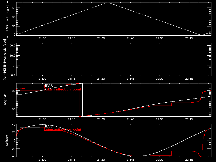The image size is (216, 162).
Task: Click 21:15 under the Longitude plot
Action: pos(72,119)
